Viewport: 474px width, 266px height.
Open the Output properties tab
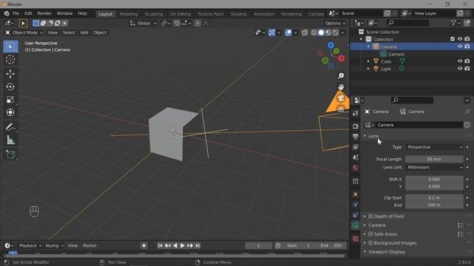pos(355,137)
